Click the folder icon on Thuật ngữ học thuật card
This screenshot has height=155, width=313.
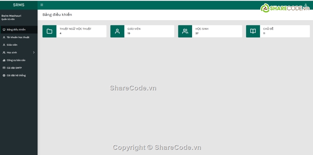49,31
